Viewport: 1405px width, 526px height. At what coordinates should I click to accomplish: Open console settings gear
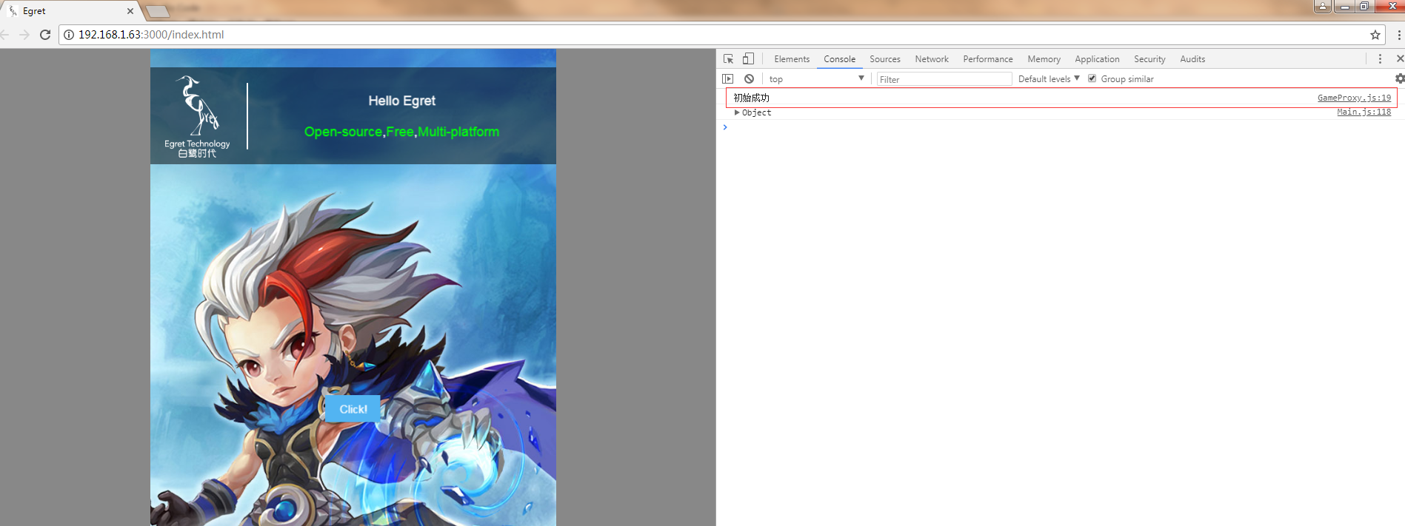[x=1400, y=78]
